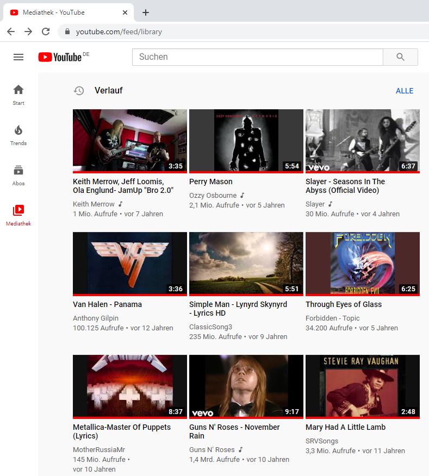
Task: Open the Van Halen Panama thumbnail
Action: click(130, 264)
